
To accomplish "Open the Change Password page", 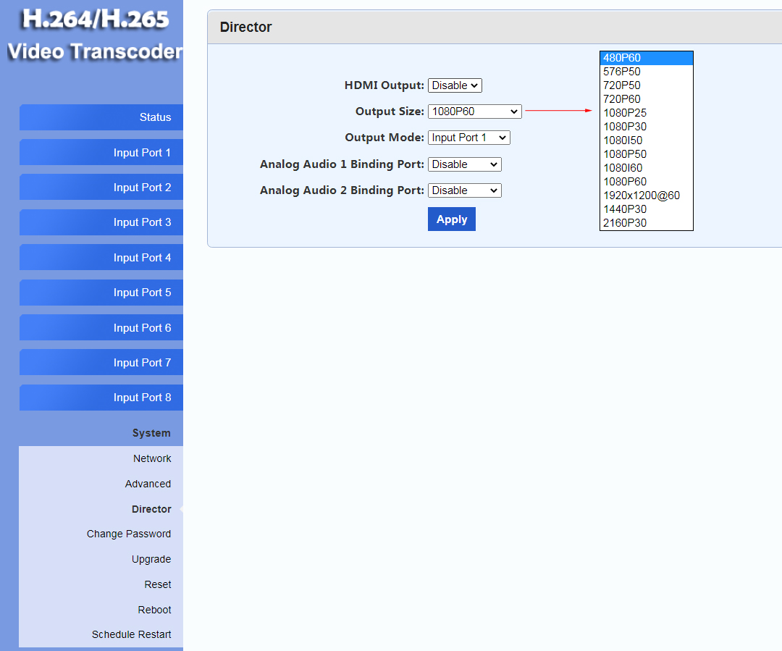I will point(129,534).
